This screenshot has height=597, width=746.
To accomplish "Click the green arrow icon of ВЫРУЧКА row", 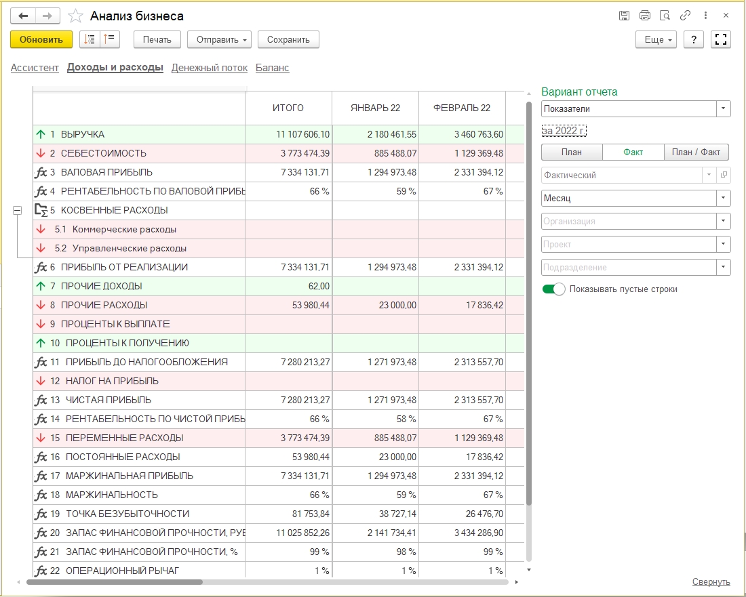I will 41,135.
